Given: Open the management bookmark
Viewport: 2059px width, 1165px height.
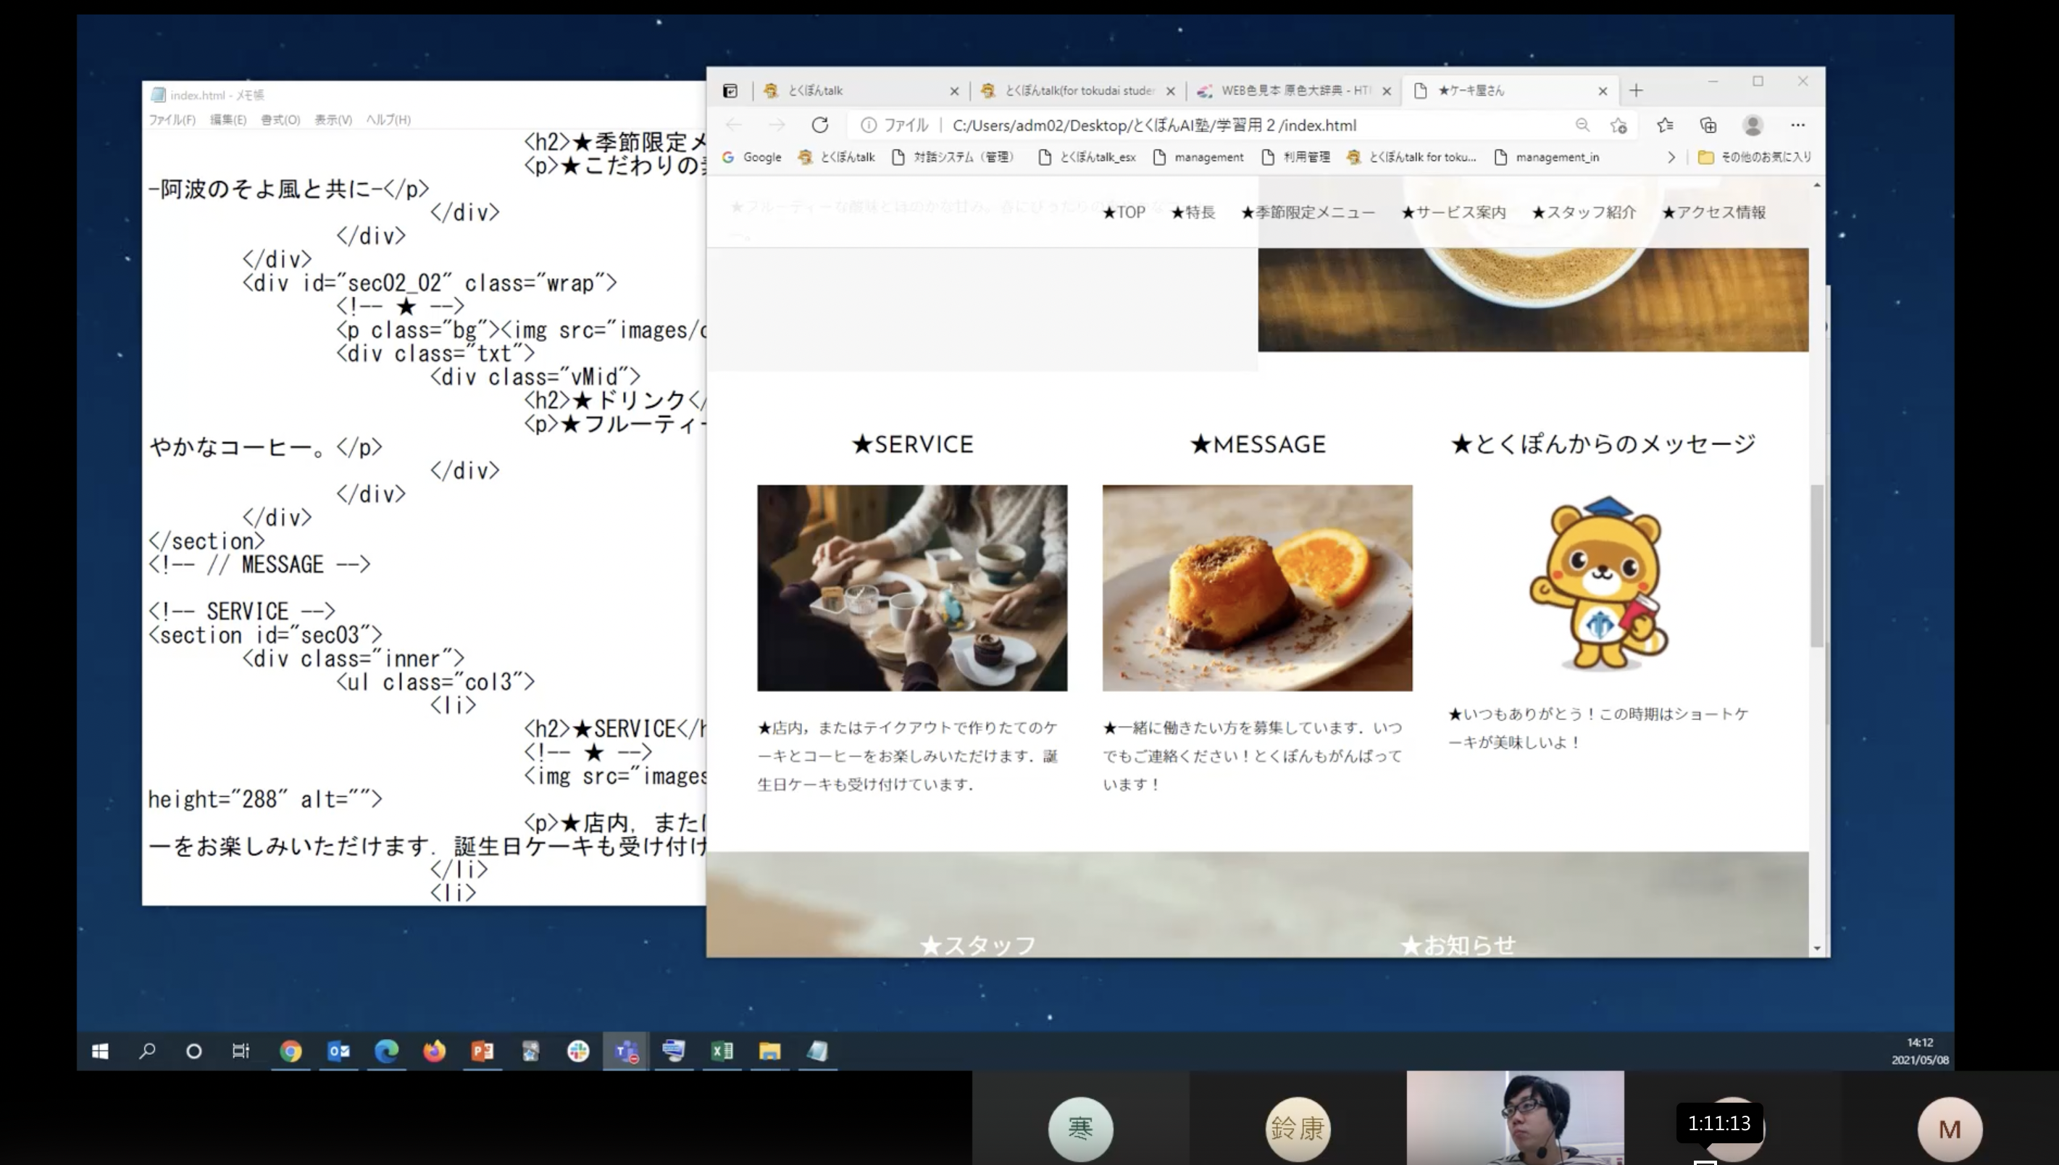Looking at the screenshot, I should point(1198,156).
